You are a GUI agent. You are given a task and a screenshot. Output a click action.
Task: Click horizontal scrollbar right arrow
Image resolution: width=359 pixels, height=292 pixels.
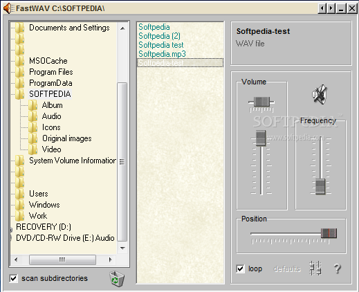tap(110, 259)
